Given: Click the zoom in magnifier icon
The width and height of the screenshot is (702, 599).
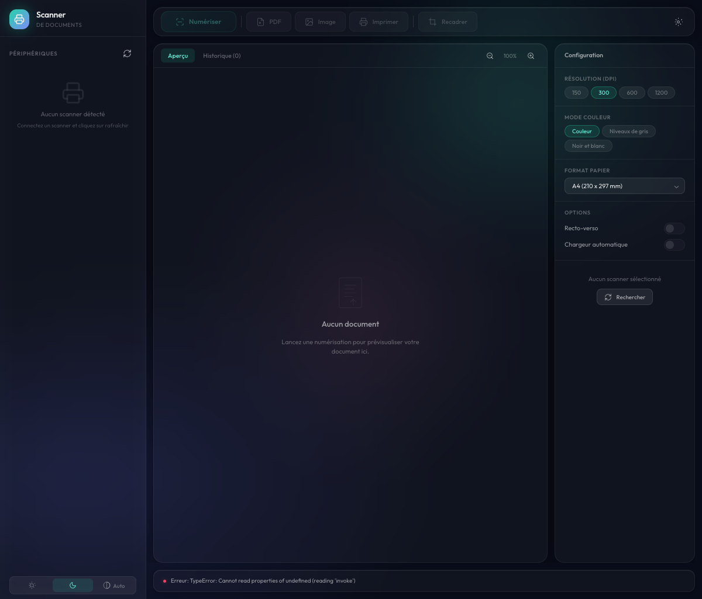Looking at the screenshot, I should coord(531,56).
